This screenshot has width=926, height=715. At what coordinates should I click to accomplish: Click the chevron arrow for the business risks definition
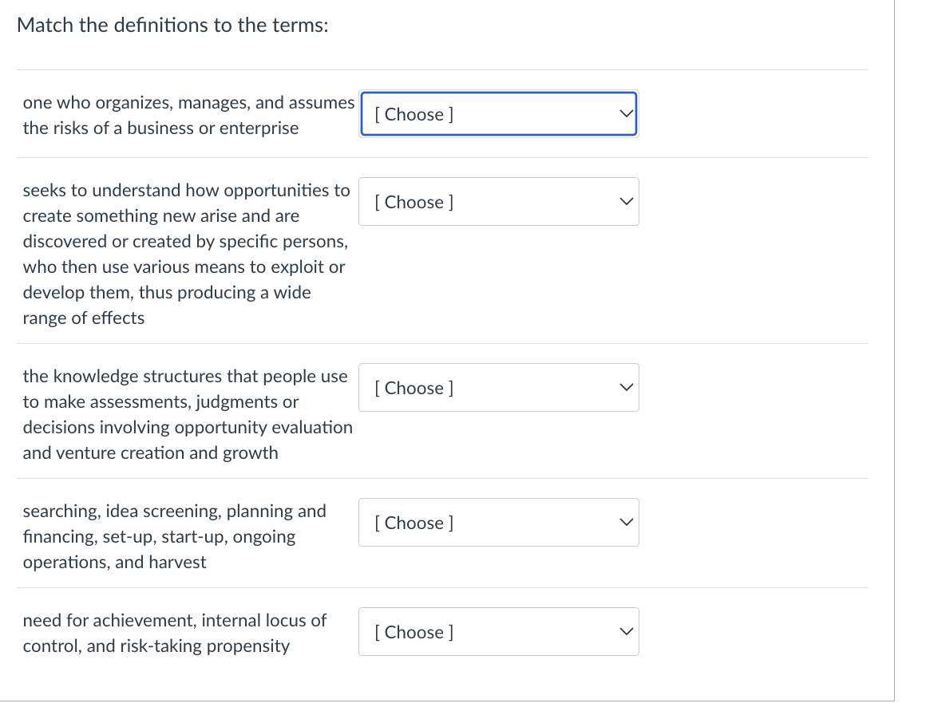(627, 114)
